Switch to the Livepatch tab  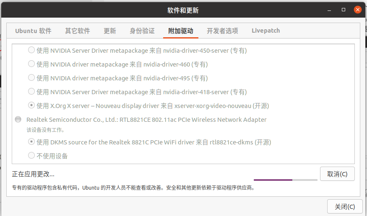pyautogui.click(x=265, y=31)
